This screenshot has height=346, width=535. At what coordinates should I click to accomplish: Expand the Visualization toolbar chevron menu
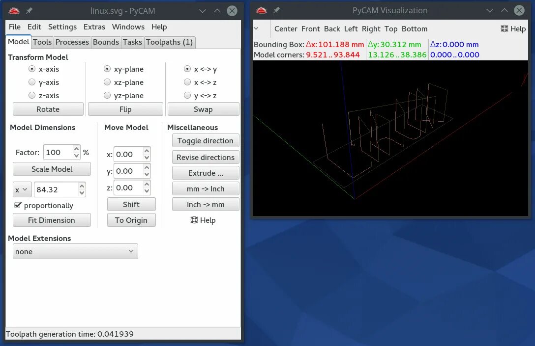pos(256,28)
